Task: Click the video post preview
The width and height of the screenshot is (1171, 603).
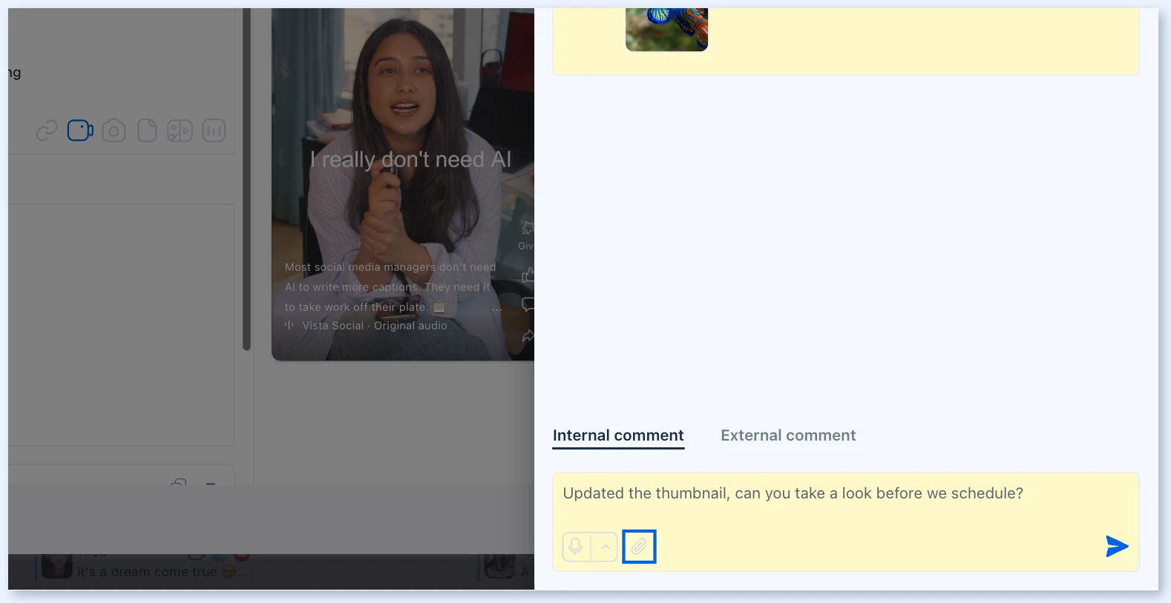Action: pyautogui.click(x=403, y=184)
